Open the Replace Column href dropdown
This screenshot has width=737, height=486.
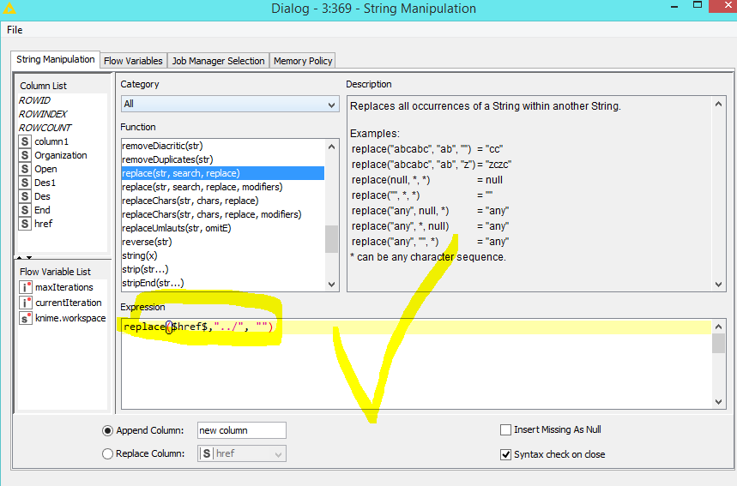(242, 453)
